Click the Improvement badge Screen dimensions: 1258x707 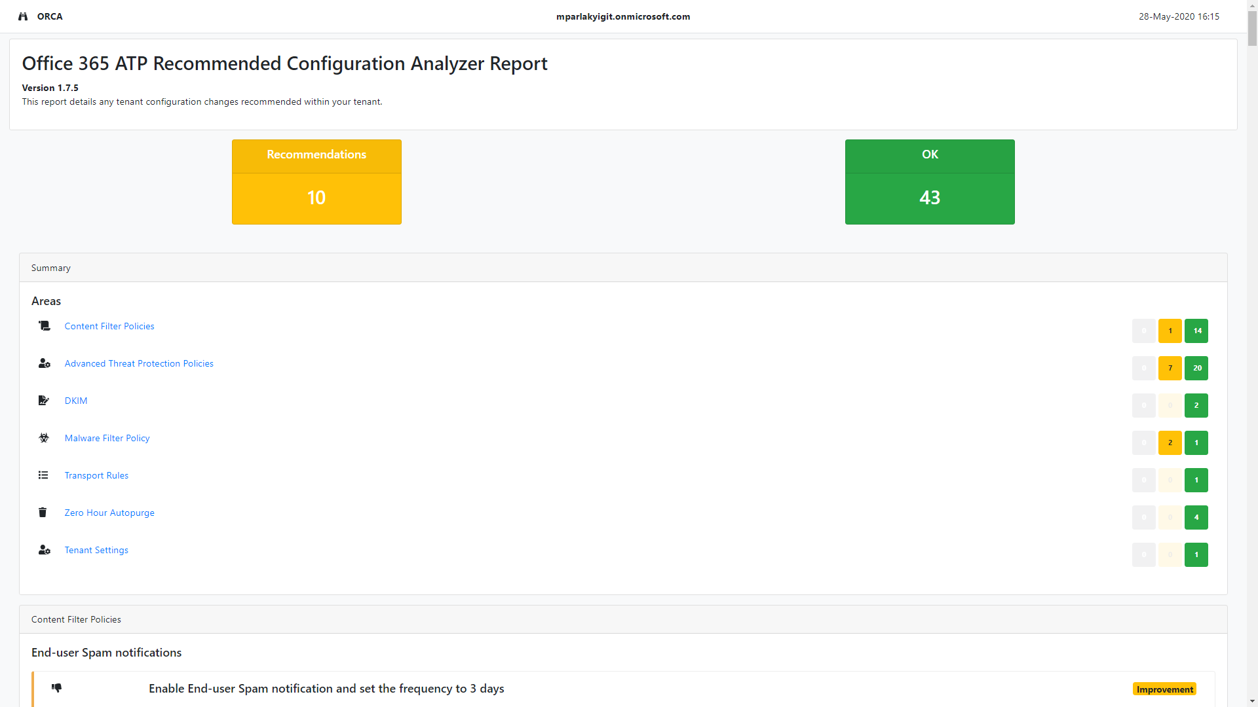click(1164, 689)
